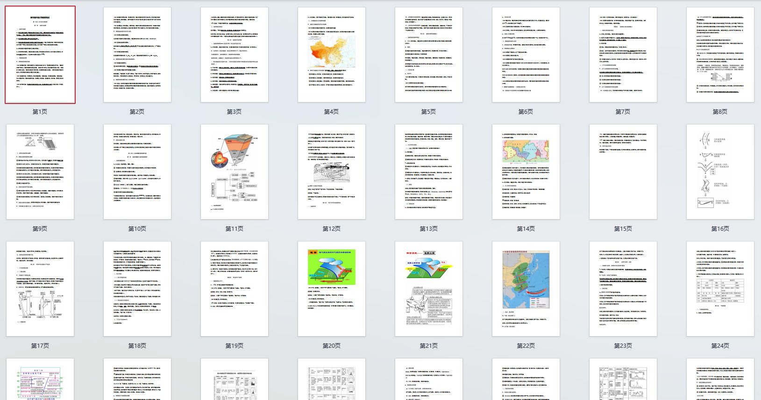Image resolution: width=761 pixels, height=400 pixels.
Task: Click the "第13页" page label
Action: 428,229
